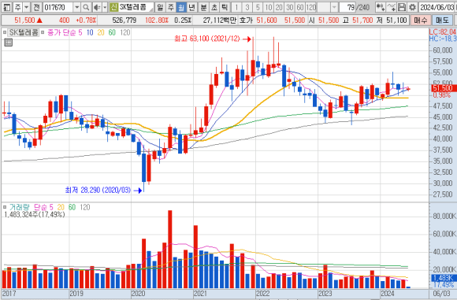Select the yellow 20 price moving average
Image resolution: width=457 pixels, height=300 pixels.
[x=101, y=32]
